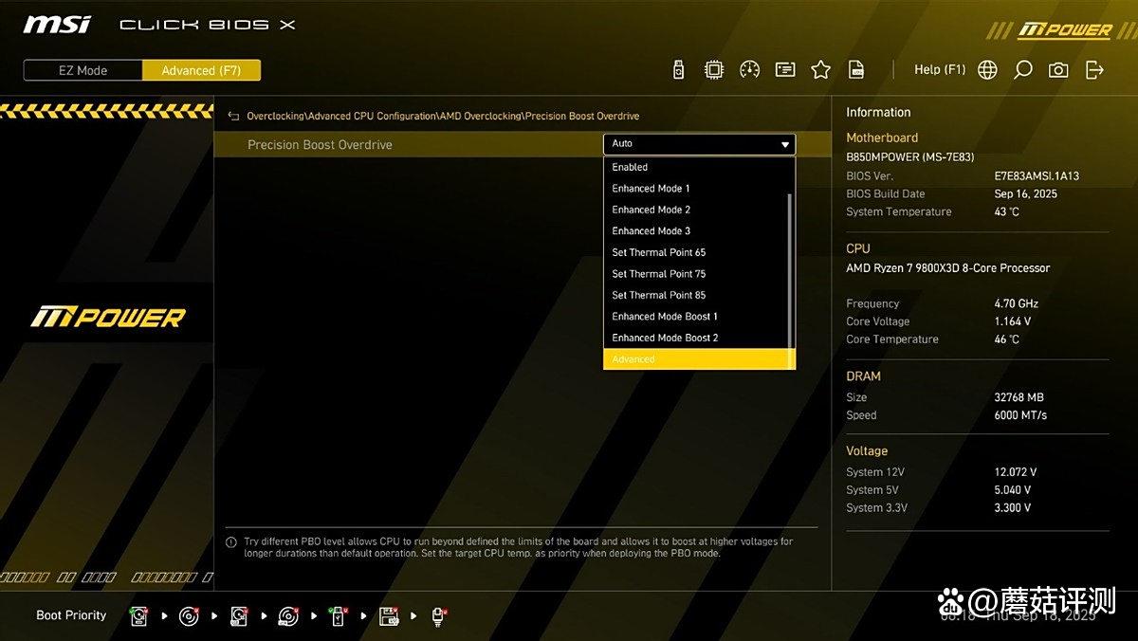1138x641 pixels.
Task: Click the DRAM size 32768 MB
Action: click(1019, 397)
